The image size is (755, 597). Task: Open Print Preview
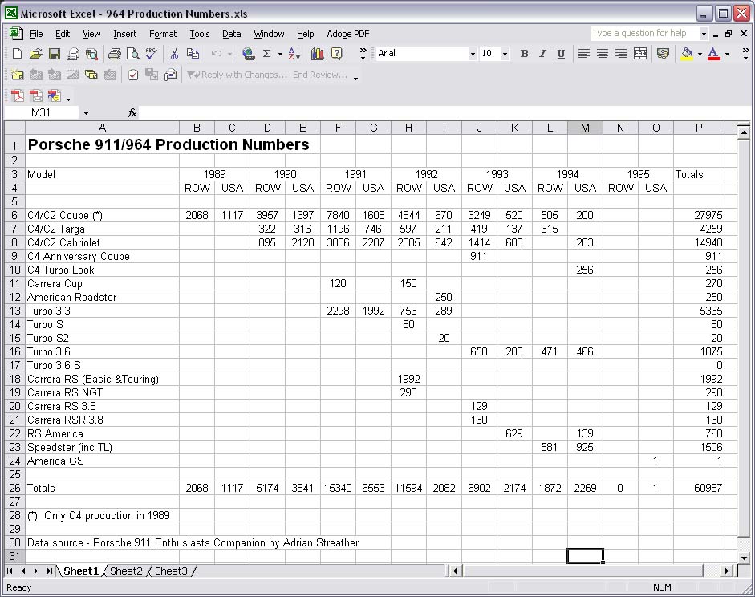click(132, 54)
